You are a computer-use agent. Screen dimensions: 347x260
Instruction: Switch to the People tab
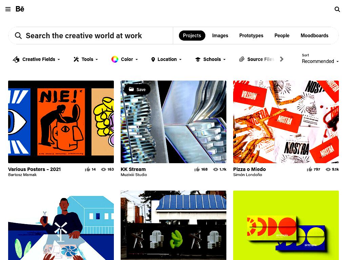(x=282, y=36)
